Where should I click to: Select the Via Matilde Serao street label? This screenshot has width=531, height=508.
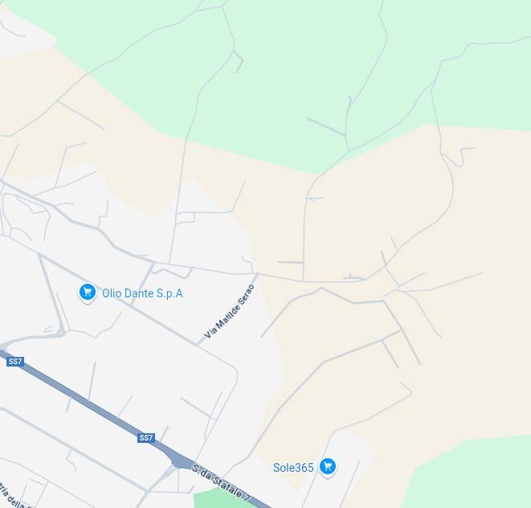point(229,312)
